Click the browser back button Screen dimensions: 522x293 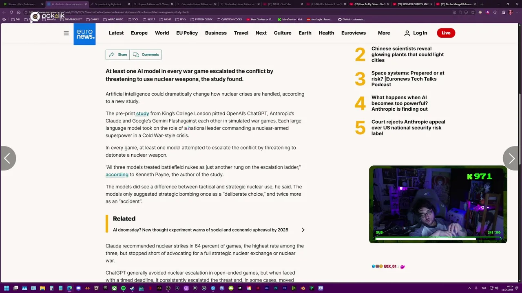pyautogui.click(x=4, y=12)
